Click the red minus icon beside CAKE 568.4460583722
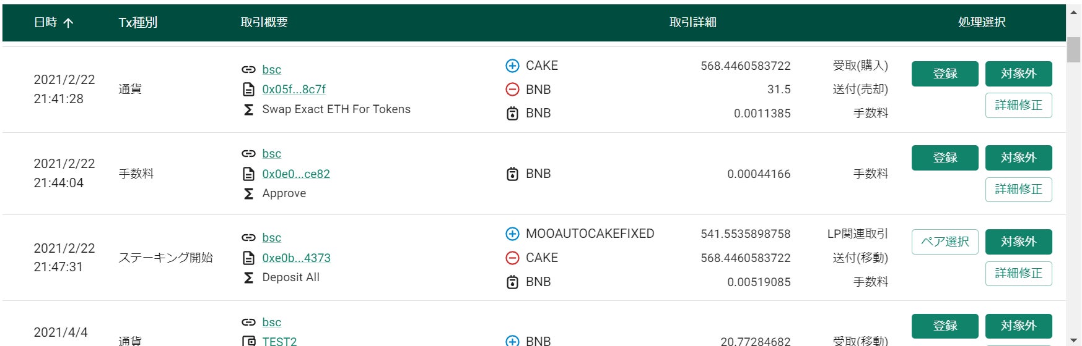 [x=512, y=258]
